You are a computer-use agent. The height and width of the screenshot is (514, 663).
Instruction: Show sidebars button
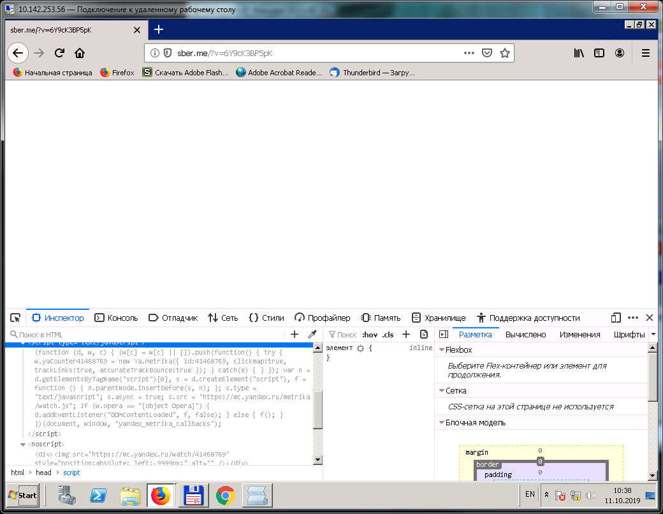click(x=599, y=53)
